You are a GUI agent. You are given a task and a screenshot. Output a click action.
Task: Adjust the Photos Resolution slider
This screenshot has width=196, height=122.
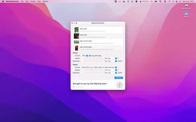tap(92, 61)
